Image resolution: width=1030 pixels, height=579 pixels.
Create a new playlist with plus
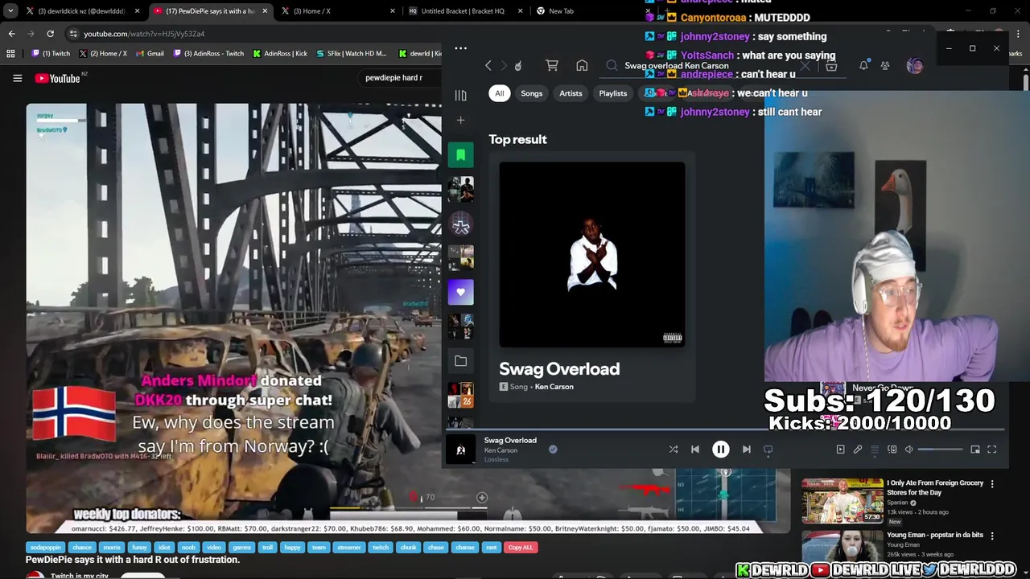click(x=460, y=121)
